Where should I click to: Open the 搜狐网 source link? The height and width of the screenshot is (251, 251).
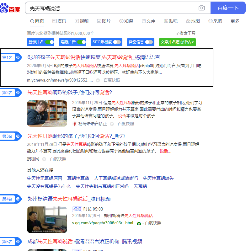33,159
